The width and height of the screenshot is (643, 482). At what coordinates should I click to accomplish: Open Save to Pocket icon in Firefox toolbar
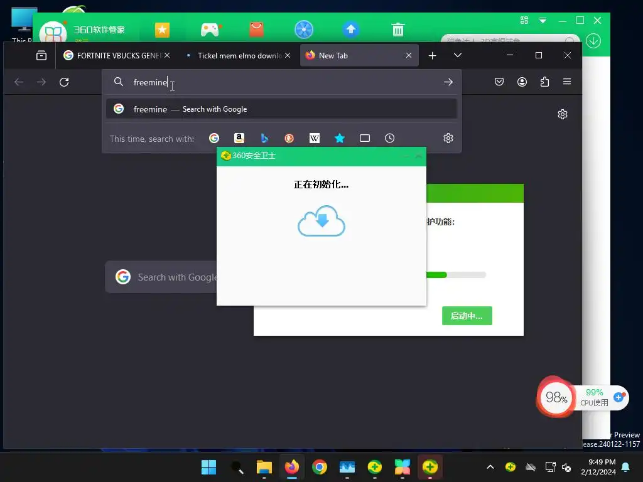(499, 82)
